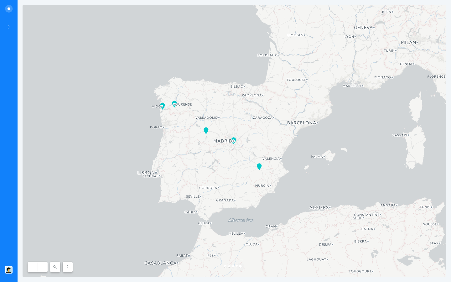Click the BORDEAUX city label

pos(267,55)
